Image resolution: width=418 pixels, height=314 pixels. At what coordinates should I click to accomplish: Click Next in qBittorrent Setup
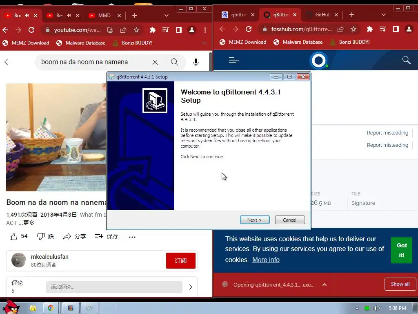tap(255, 220)
